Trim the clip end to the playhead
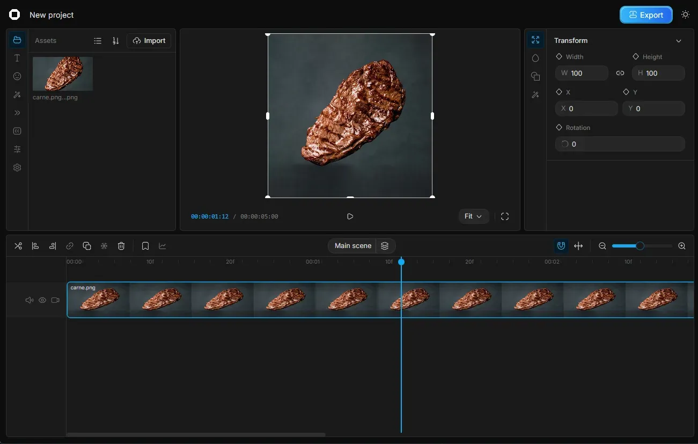The width and height of the screenshot is (698, 444). [53, 246]
